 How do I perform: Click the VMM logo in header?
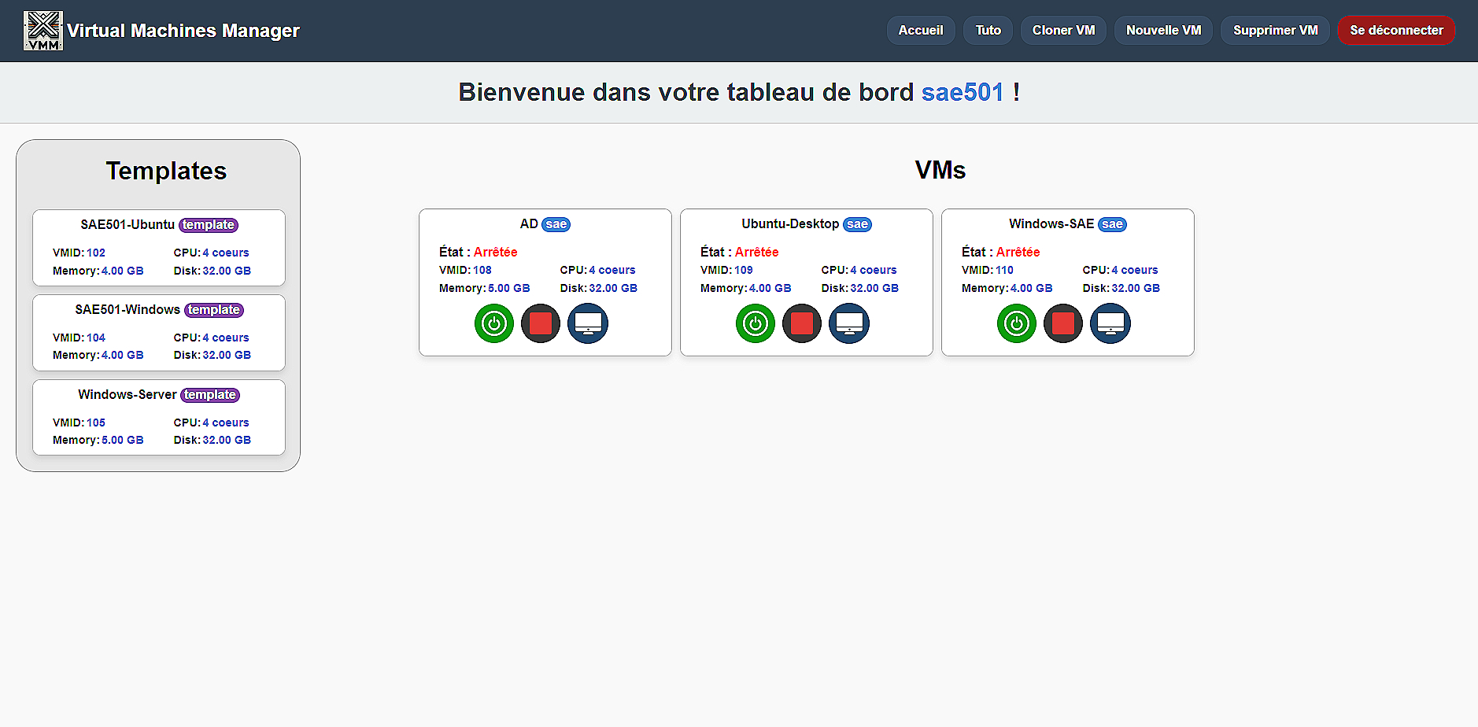click(43, 31)
